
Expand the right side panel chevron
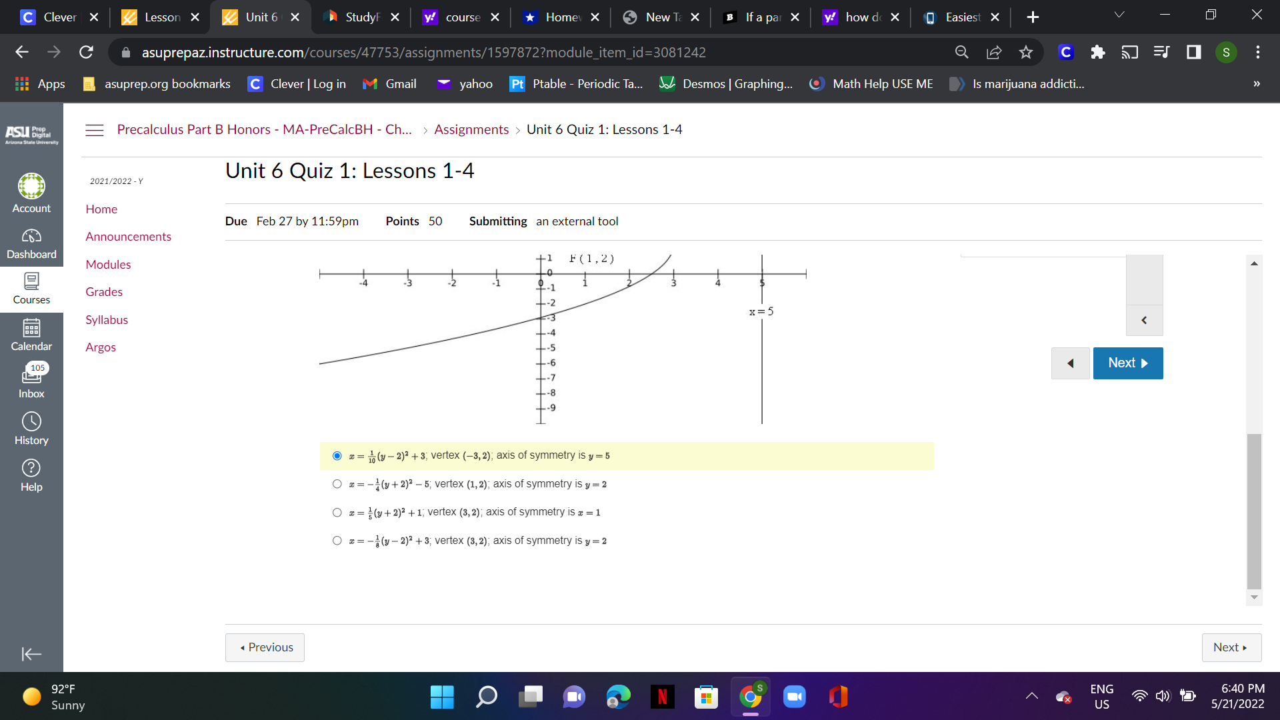pos(1144,320)
